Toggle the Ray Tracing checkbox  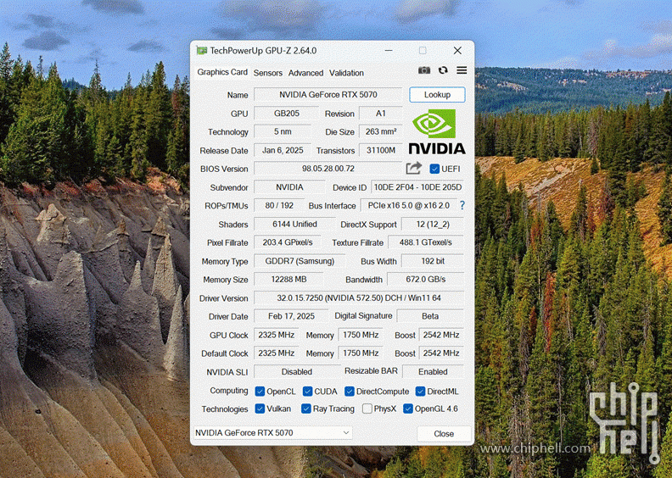306,409
